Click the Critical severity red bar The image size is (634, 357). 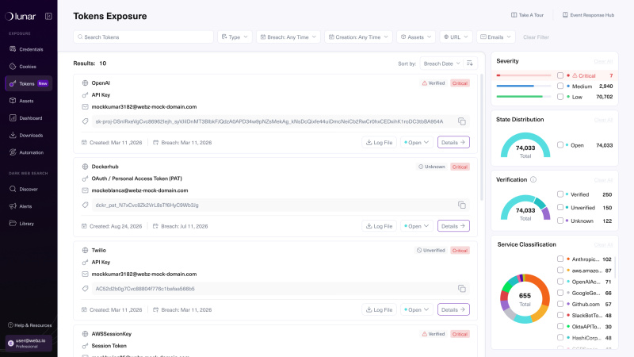(524, 75)
